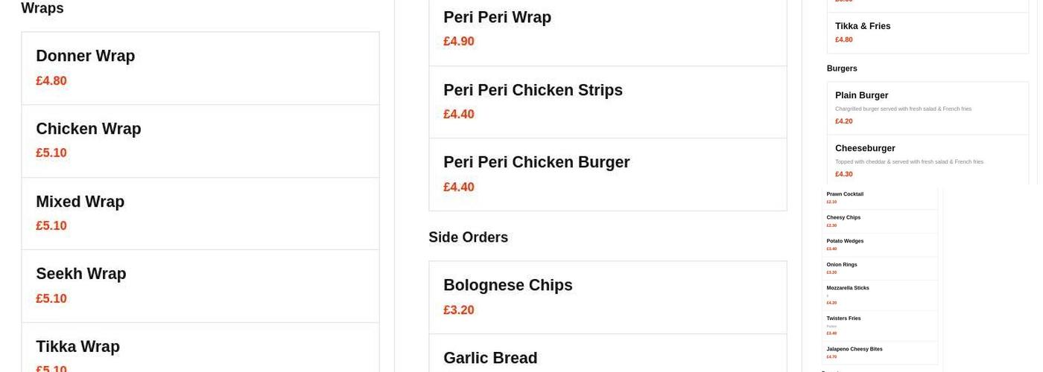Pick the Garlic Bread side order

607,356
